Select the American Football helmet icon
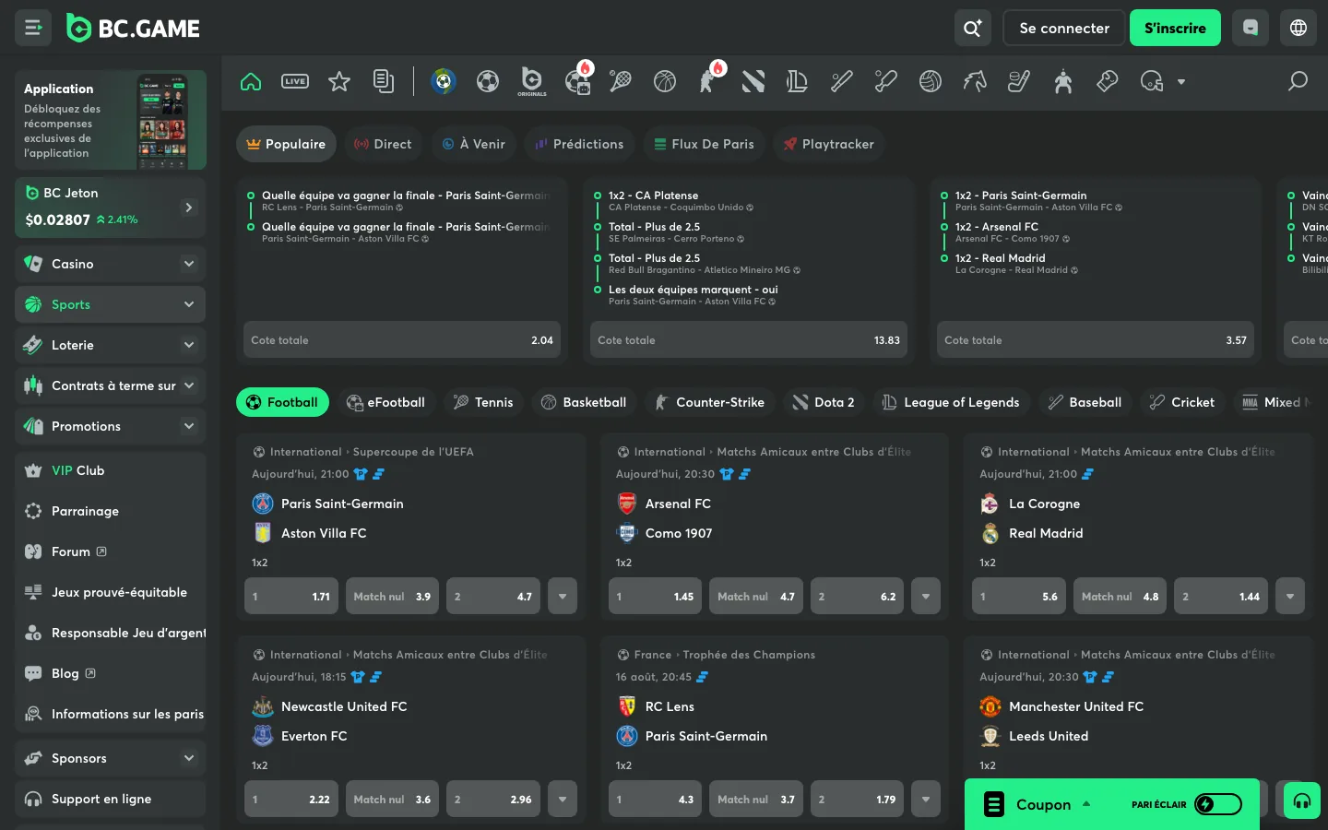 tap(1152, 81)
